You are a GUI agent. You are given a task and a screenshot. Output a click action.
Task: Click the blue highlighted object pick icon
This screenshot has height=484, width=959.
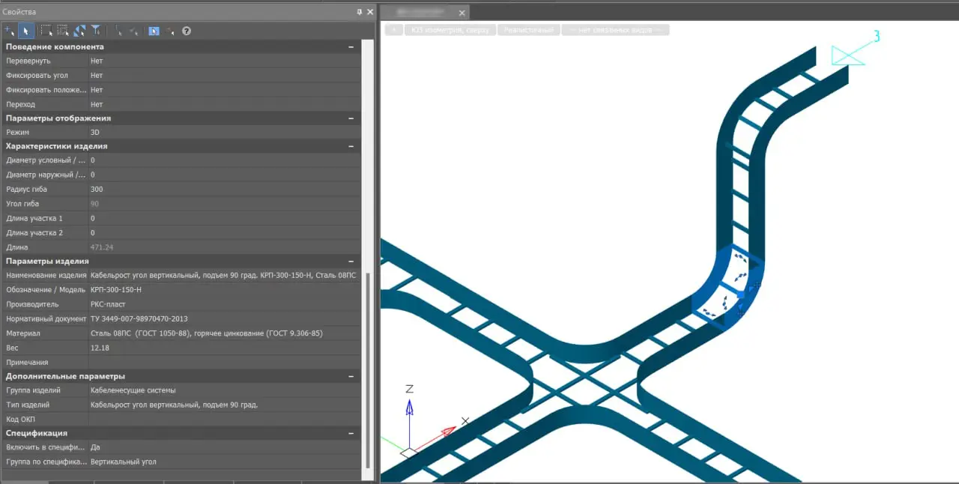point(154,31)
